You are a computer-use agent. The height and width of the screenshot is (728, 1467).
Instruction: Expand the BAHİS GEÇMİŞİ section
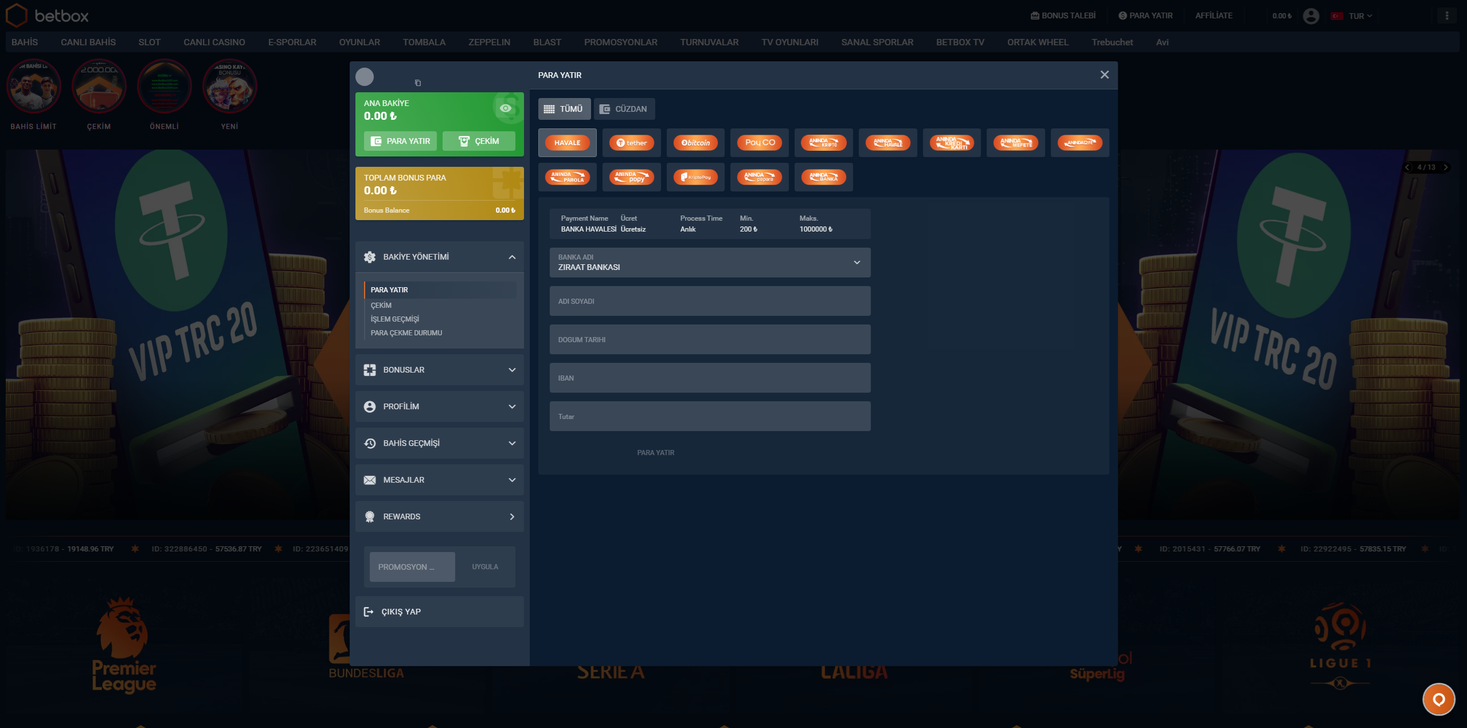(x=439, y=443)
